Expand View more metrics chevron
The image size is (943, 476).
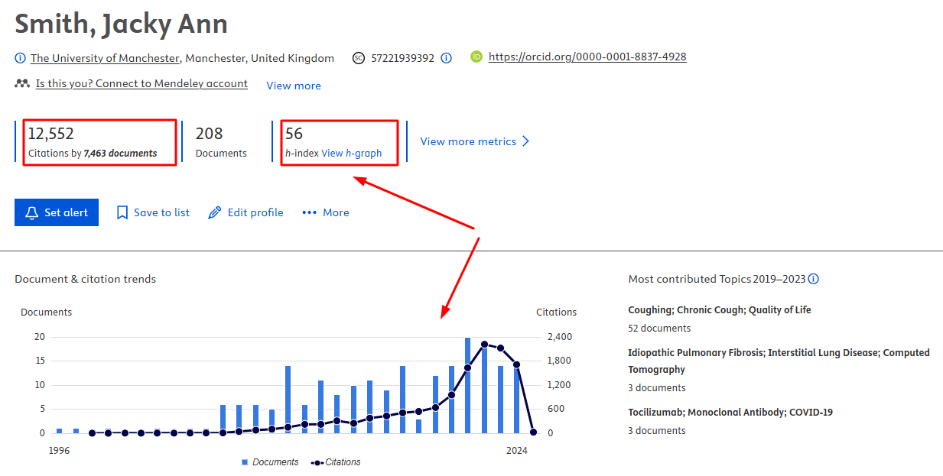tap(525, 141)
